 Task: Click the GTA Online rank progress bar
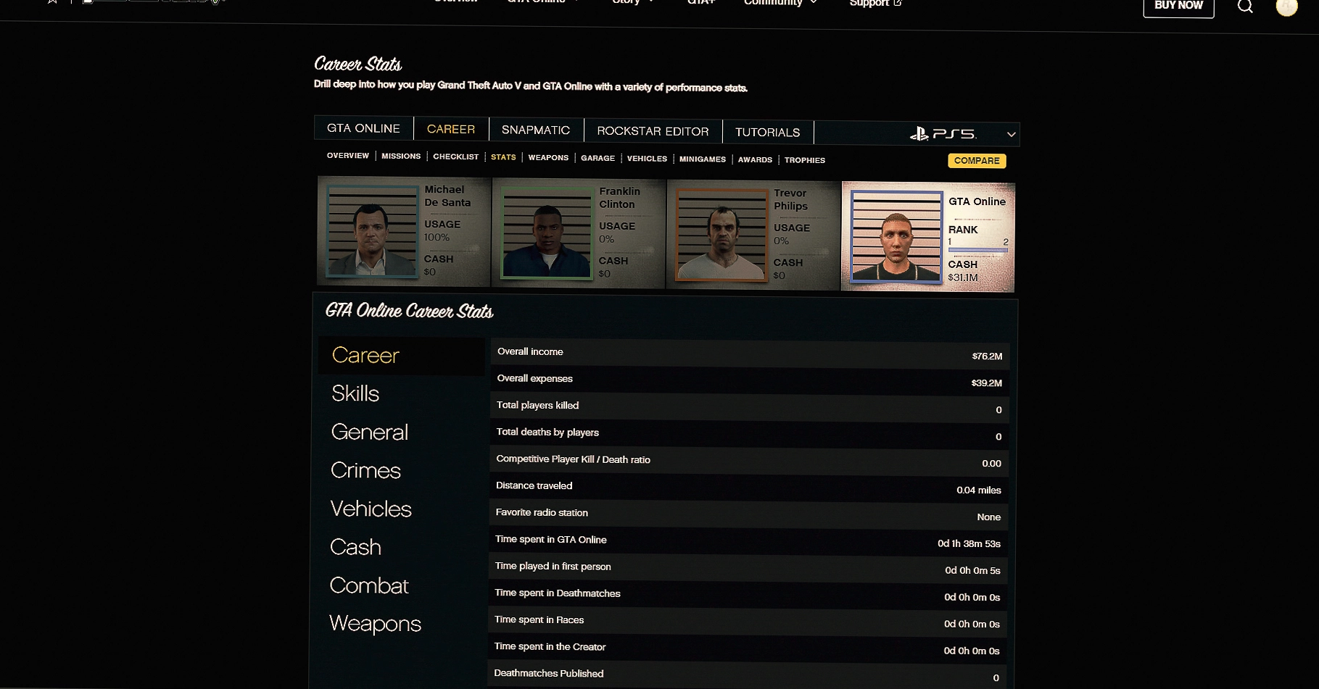tap(977, 251)
